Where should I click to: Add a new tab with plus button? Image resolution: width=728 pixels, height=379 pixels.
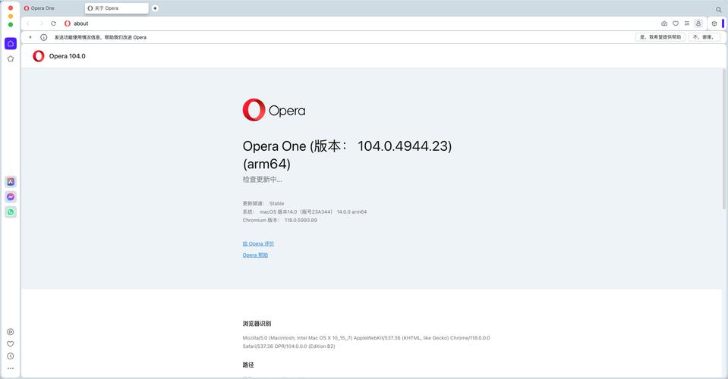tap(155, 8)
